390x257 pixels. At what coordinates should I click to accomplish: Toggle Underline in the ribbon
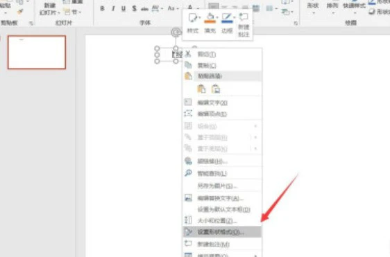coord(124,8)
